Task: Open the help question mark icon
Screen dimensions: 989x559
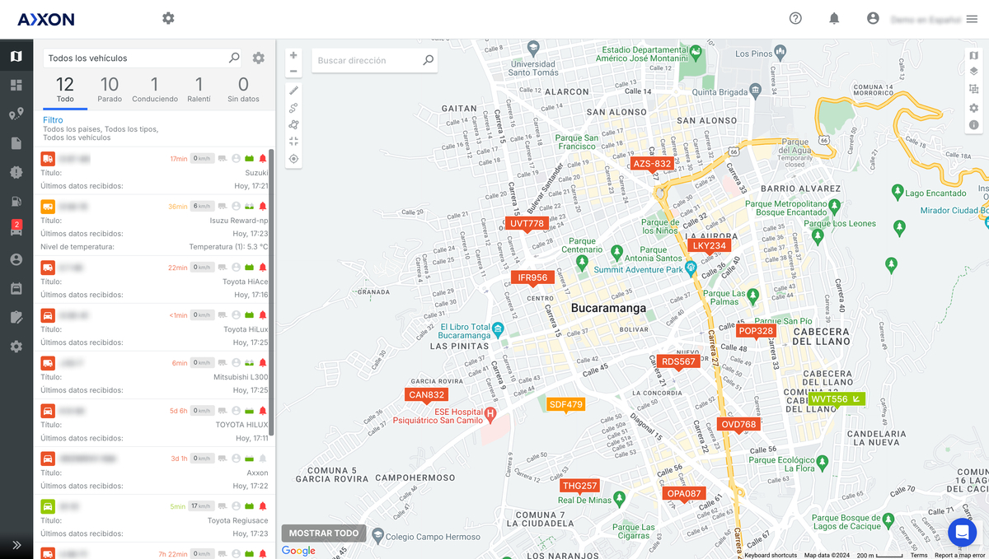Action: coord(795,18)
